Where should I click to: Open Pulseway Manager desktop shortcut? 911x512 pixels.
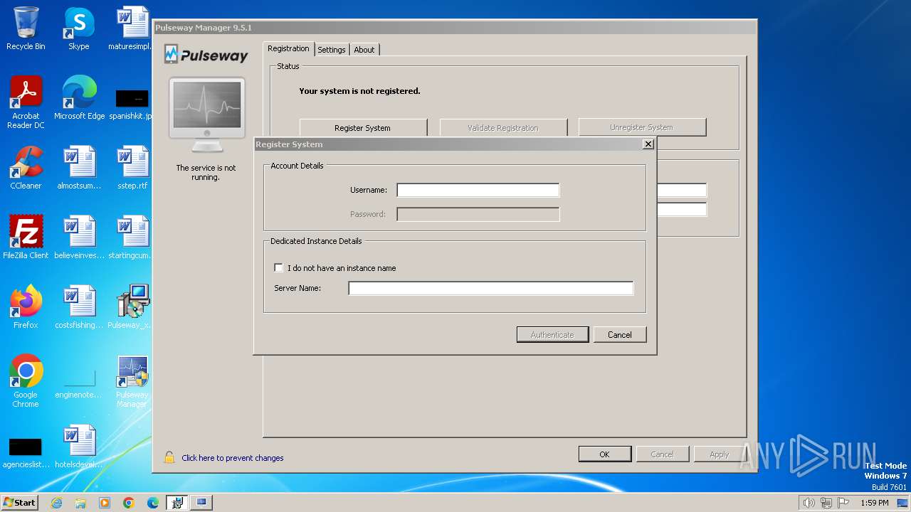132,381
